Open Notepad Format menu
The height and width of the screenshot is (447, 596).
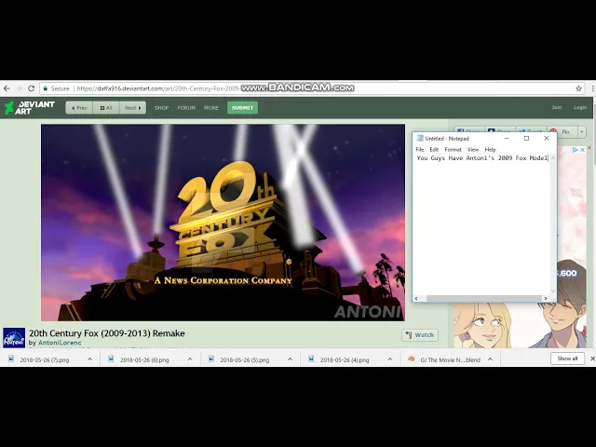click(454, 149)
